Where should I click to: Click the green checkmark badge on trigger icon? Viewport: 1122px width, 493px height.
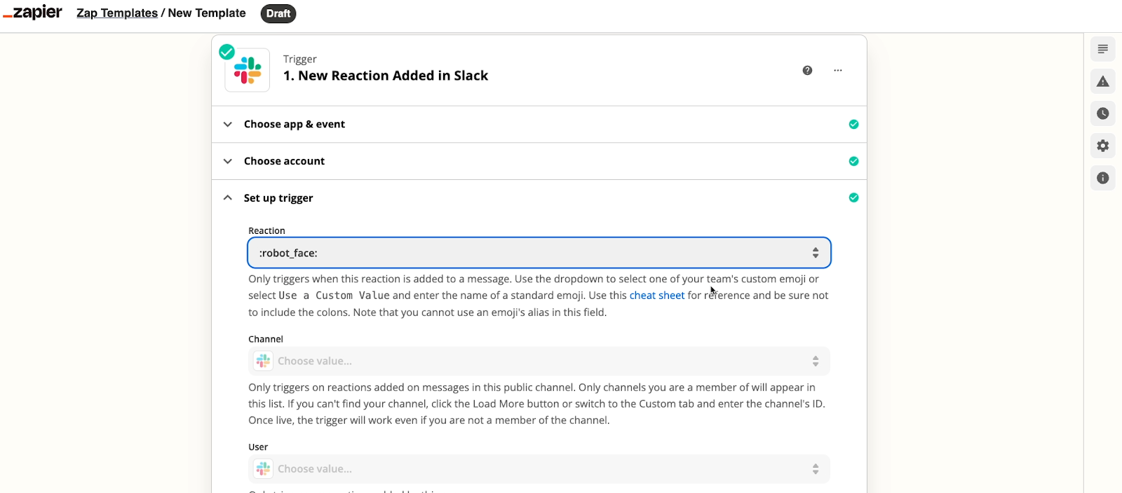227,52
